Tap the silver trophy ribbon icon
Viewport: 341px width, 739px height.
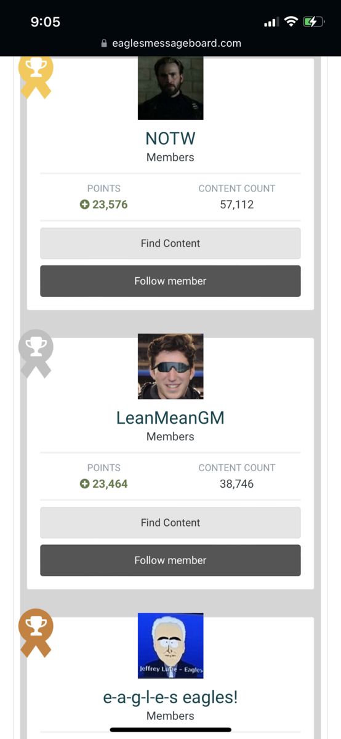tap(36, 353)
